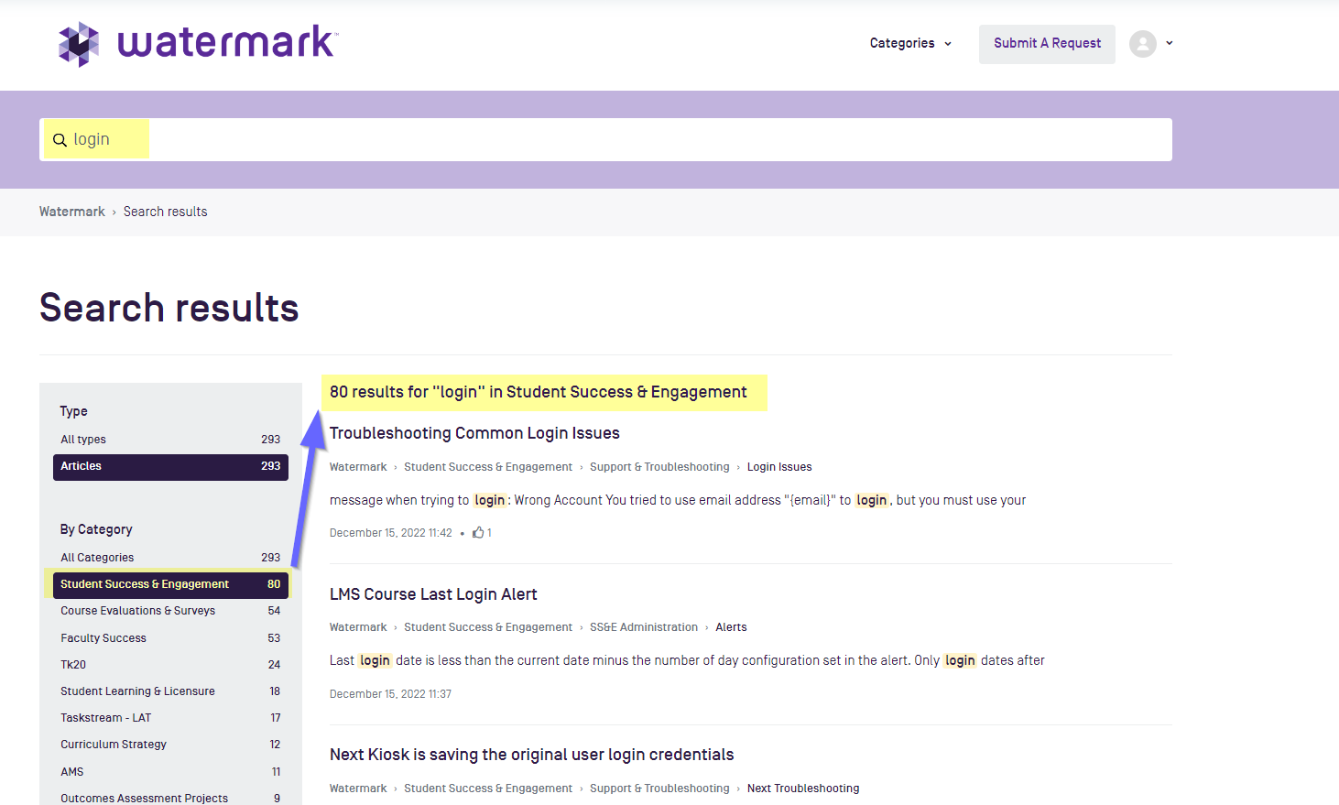Click Next Troubleshooting breadcrumb
Viewport: 1339px width, 805px height.
tap(803, 789)
